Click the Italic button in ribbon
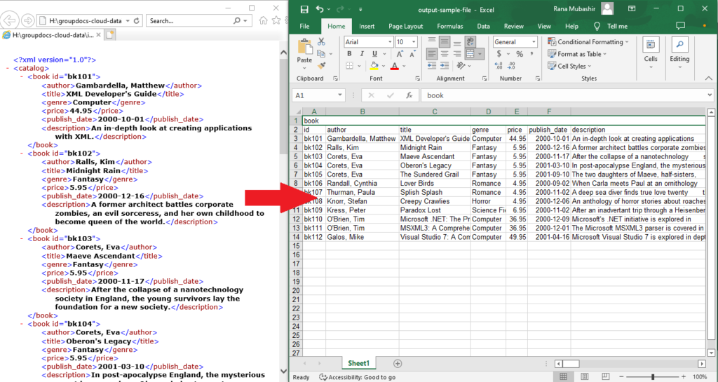The height and width of the screenshot is (382, 718). (362, 53)
